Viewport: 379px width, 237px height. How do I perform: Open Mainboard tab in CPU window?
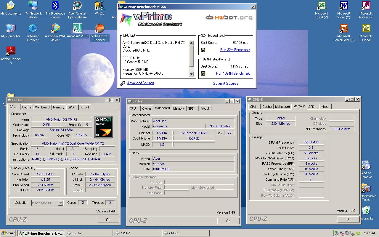pos(42,107)
